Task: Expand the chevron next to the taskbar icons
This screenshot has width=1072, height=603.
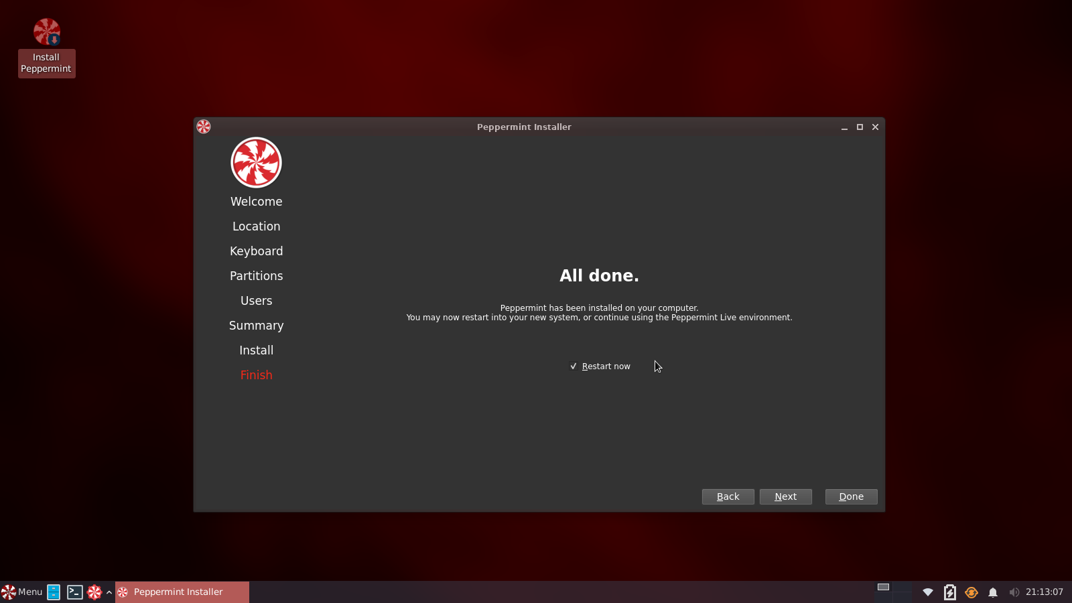Action: [109, 592]
